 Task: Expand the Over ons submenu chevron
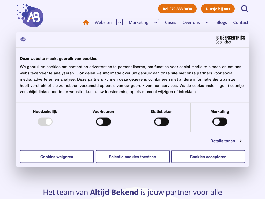click(x=207, y=23)
